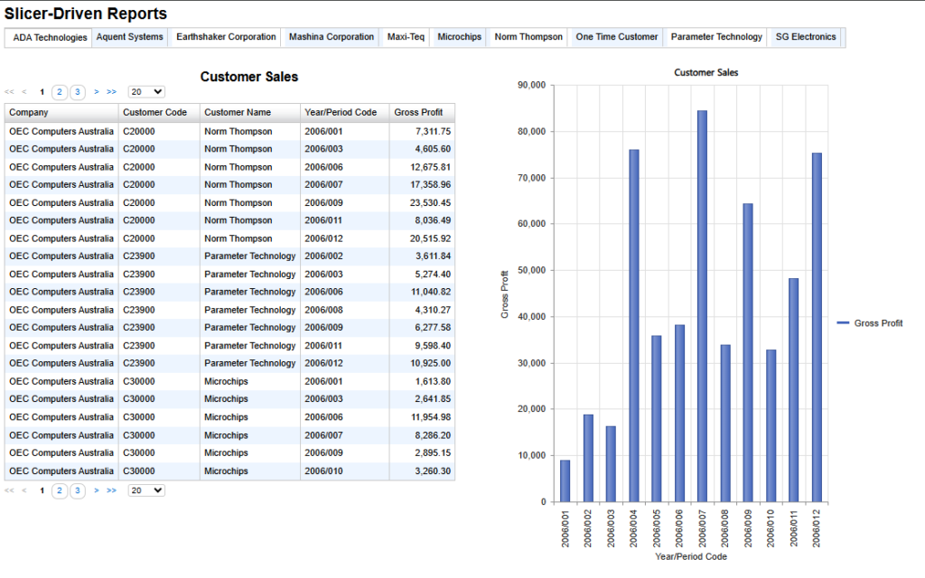Switch to Earthshaker Corporation tab
The image size is (925, 578).
[x=226, y=36]
